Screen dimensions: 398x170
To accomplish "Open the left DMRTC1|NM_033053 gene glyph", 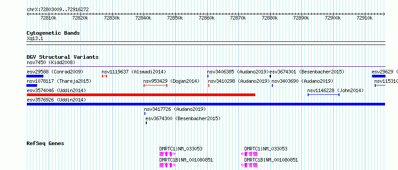I will (x=167, y=154).
